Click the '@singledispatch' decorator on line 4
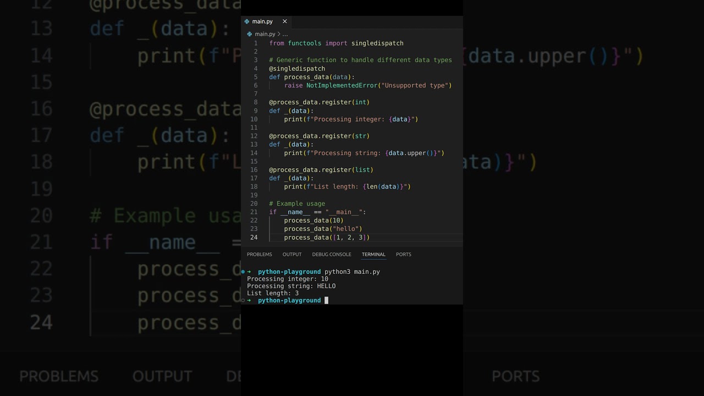The width and height of the screenshot is (704, 396). click(297, 69)
